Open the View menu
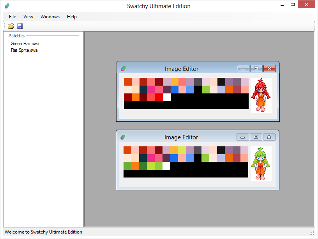Viewport: 318px width, 239px height. pos(28,17)
